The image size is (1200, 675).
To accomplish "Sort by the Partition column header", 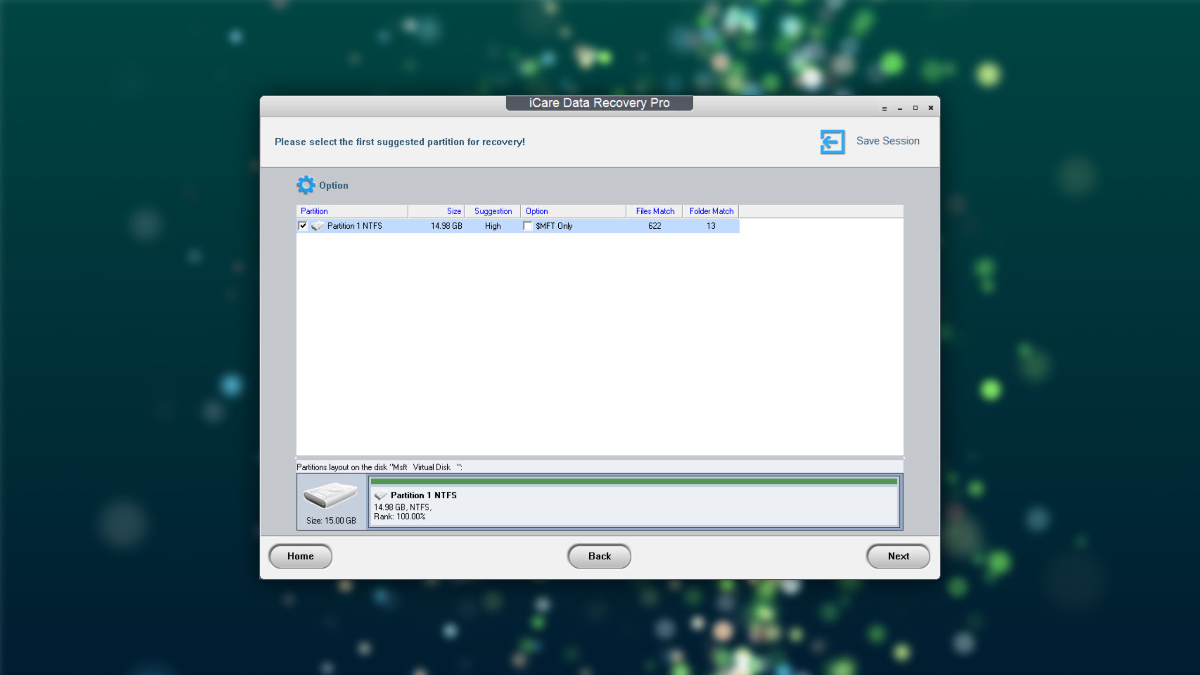I will click(x=352, y=211).
